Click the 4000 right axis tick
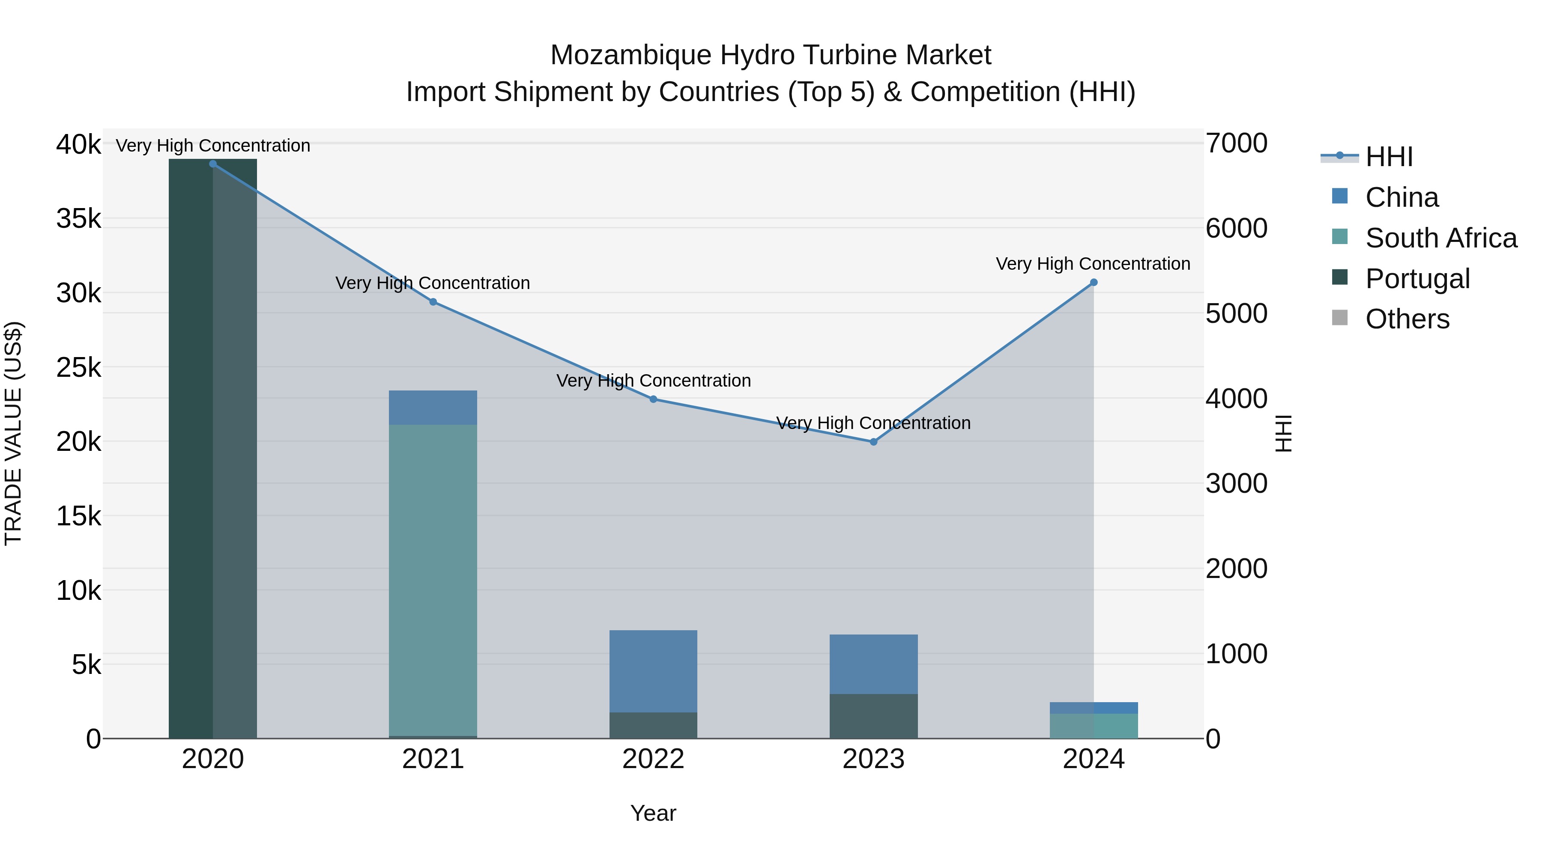1542x867 pixels. pyautogui.click(x=1237, y=399)
